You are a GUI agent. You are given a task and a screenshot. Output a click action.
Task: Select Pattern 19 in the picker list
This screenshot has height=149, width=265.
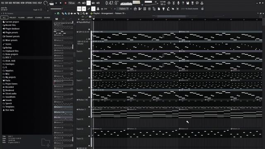[63, 82]
